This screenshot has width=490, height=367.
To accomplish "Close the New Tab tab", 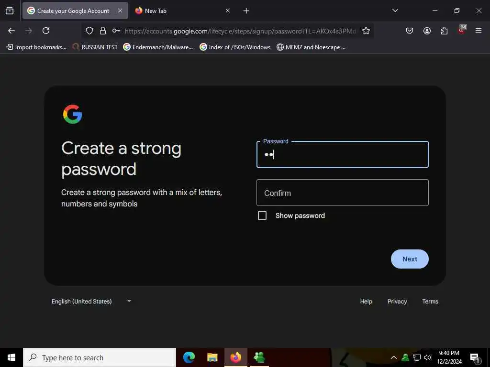I will pos(228,11).
